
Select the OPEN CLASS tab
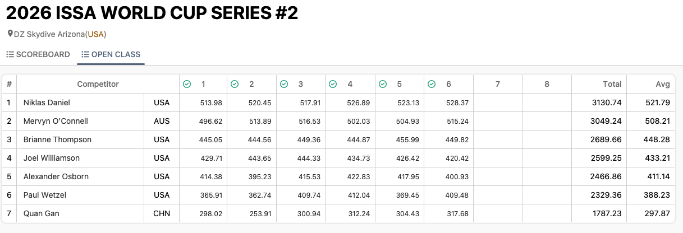click(111, 54)
